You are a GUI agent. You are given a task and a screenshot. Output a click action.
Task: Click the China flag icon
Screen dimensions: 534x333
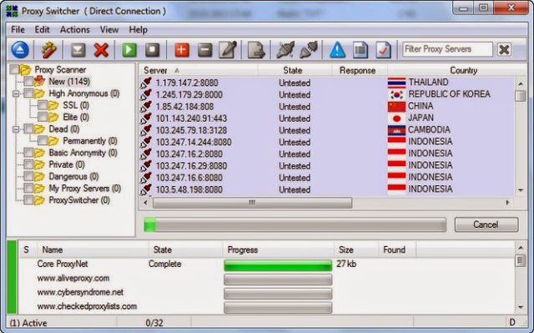click(396, 106)
